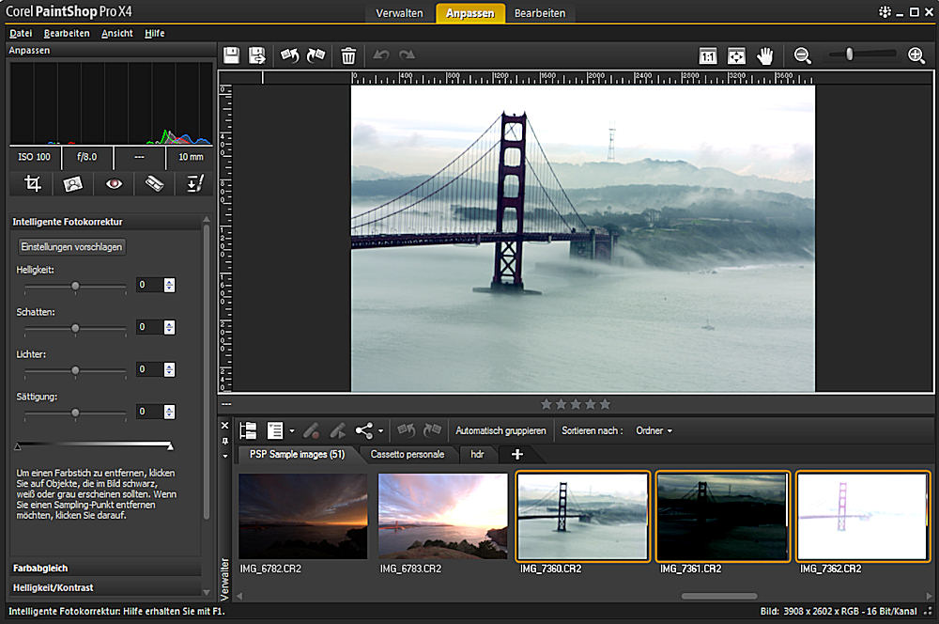Click the Schatten slider handle

(75, 329)
